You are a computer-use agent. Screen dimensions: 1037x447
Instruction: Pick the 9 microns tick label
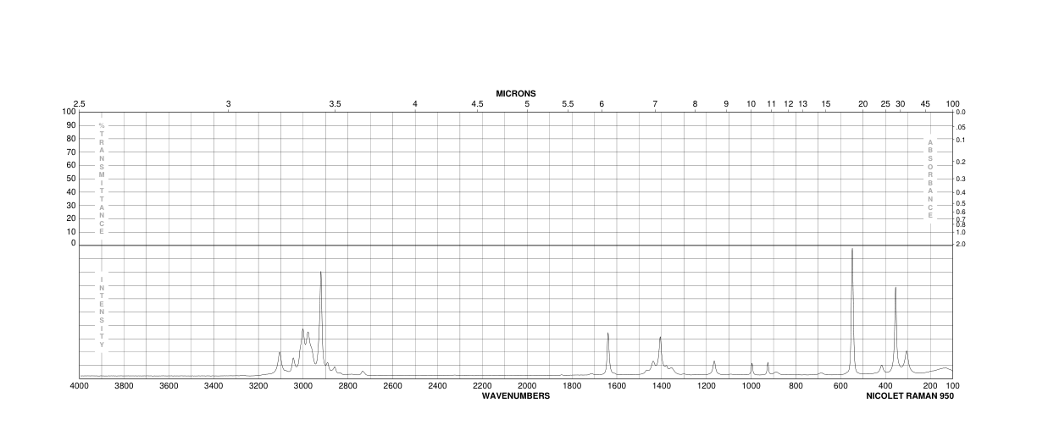pyautogui.click(x=726, y=104)
